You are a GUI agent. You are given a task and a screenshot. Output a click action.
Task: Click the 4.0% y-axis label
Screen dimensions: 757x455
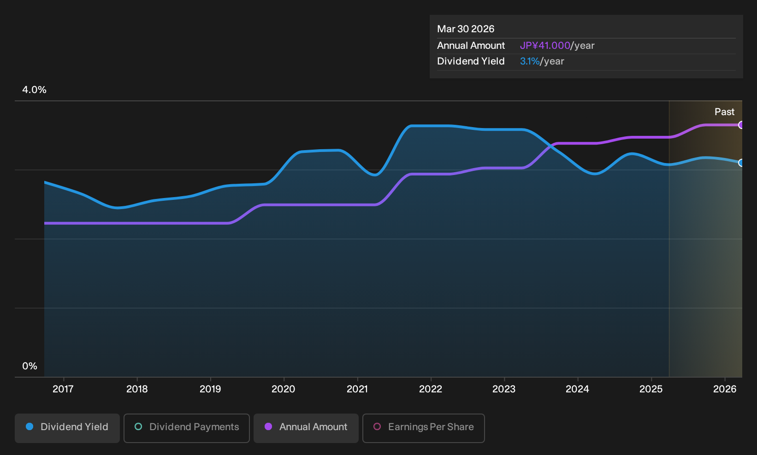tap(35, 90)
